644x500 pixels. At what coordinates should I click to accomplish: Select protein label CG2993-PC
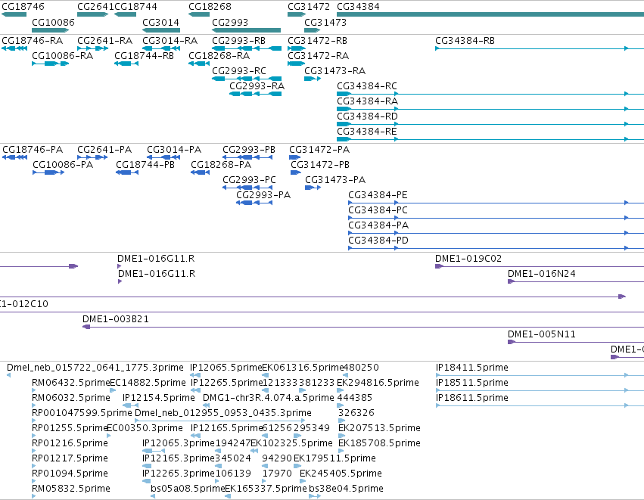pos(249,180)
